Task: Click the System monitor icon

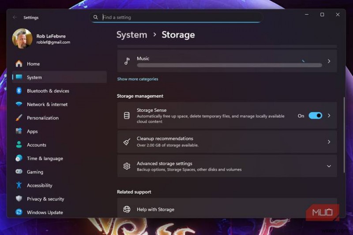Action: tap(19, 77)
